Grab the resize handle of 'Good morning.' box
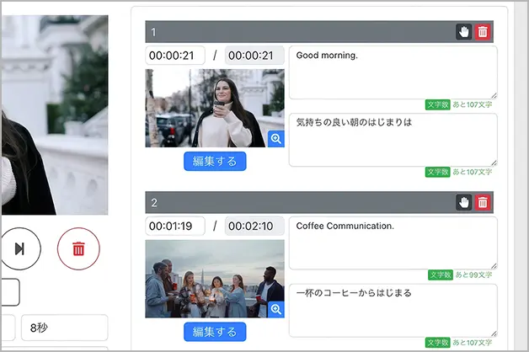The width and height of the screenshot is (529, 352). pyautogui.click(x=494, y=96)
